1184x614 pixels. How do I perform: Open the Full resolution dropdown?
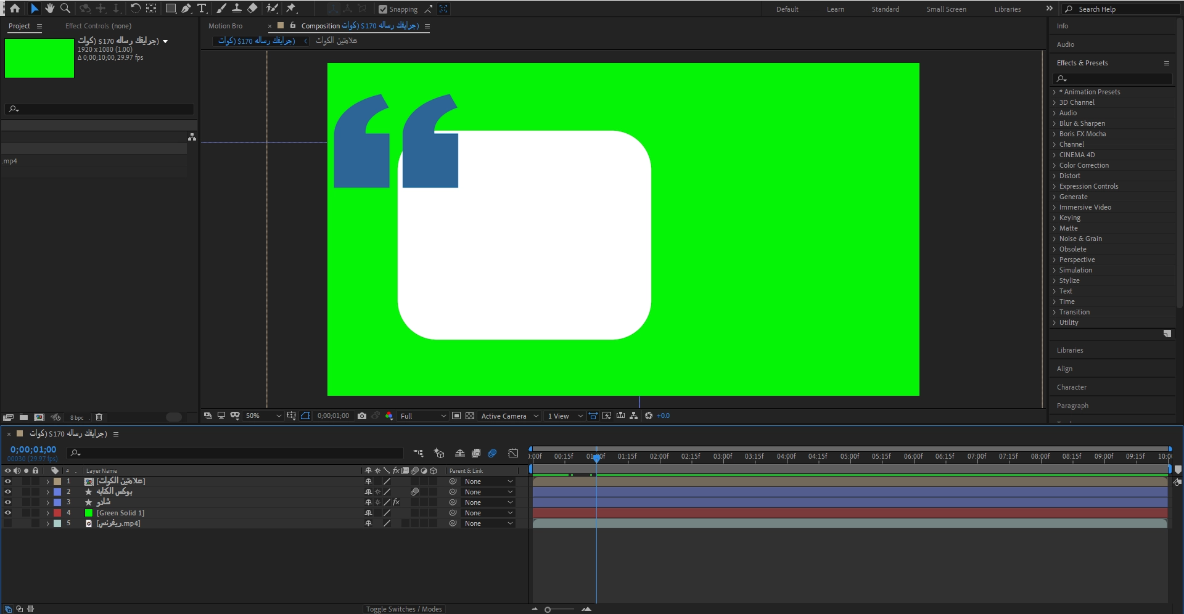coord(423,416)
